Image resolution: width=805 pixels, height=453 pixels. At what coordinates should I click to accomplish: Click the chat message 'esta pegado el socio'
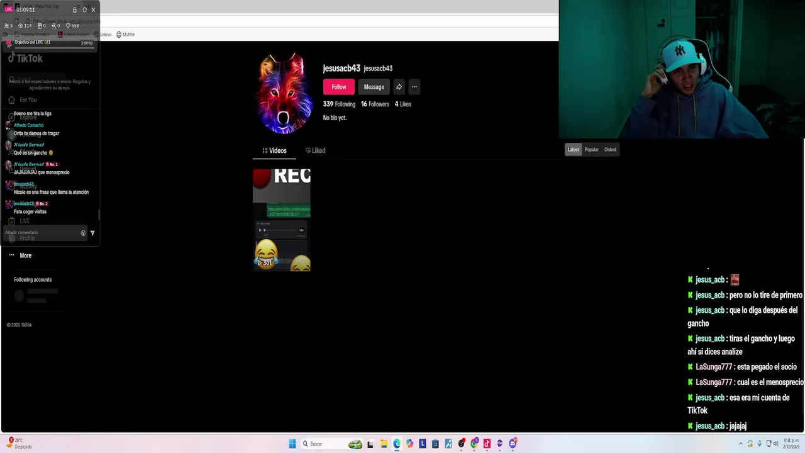767,367
